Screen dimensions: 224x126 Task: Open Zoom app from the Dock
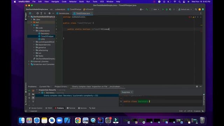pyautogui.click(x=59, y=120)
